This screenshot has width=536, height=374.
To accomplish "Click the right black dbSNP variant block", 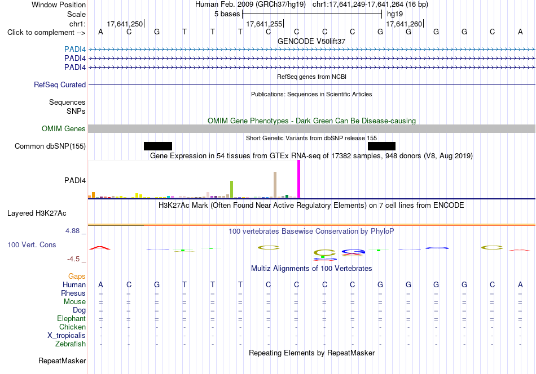I will [x=381, y=146].
